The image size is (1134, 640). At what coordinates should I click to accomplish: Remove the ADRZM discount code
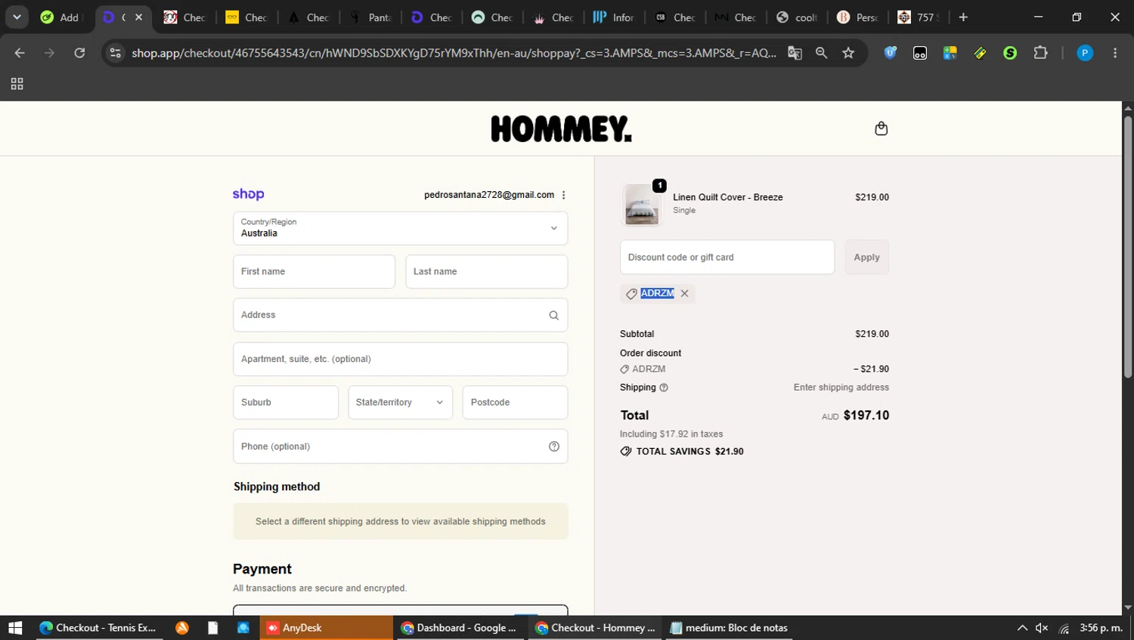click(684, 293)
